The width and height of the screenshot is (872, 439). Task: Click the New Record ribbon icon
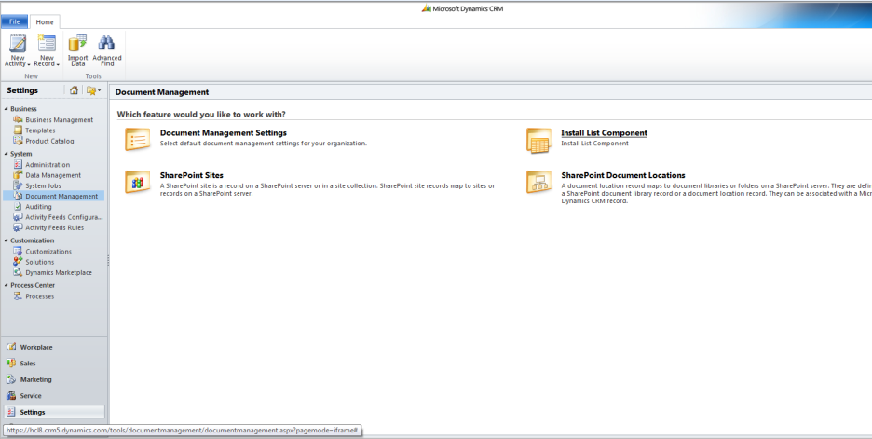click(47, 44)
